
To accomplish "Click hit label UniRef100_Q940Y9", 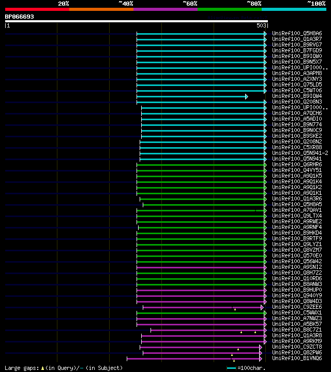I will [297, 295].
